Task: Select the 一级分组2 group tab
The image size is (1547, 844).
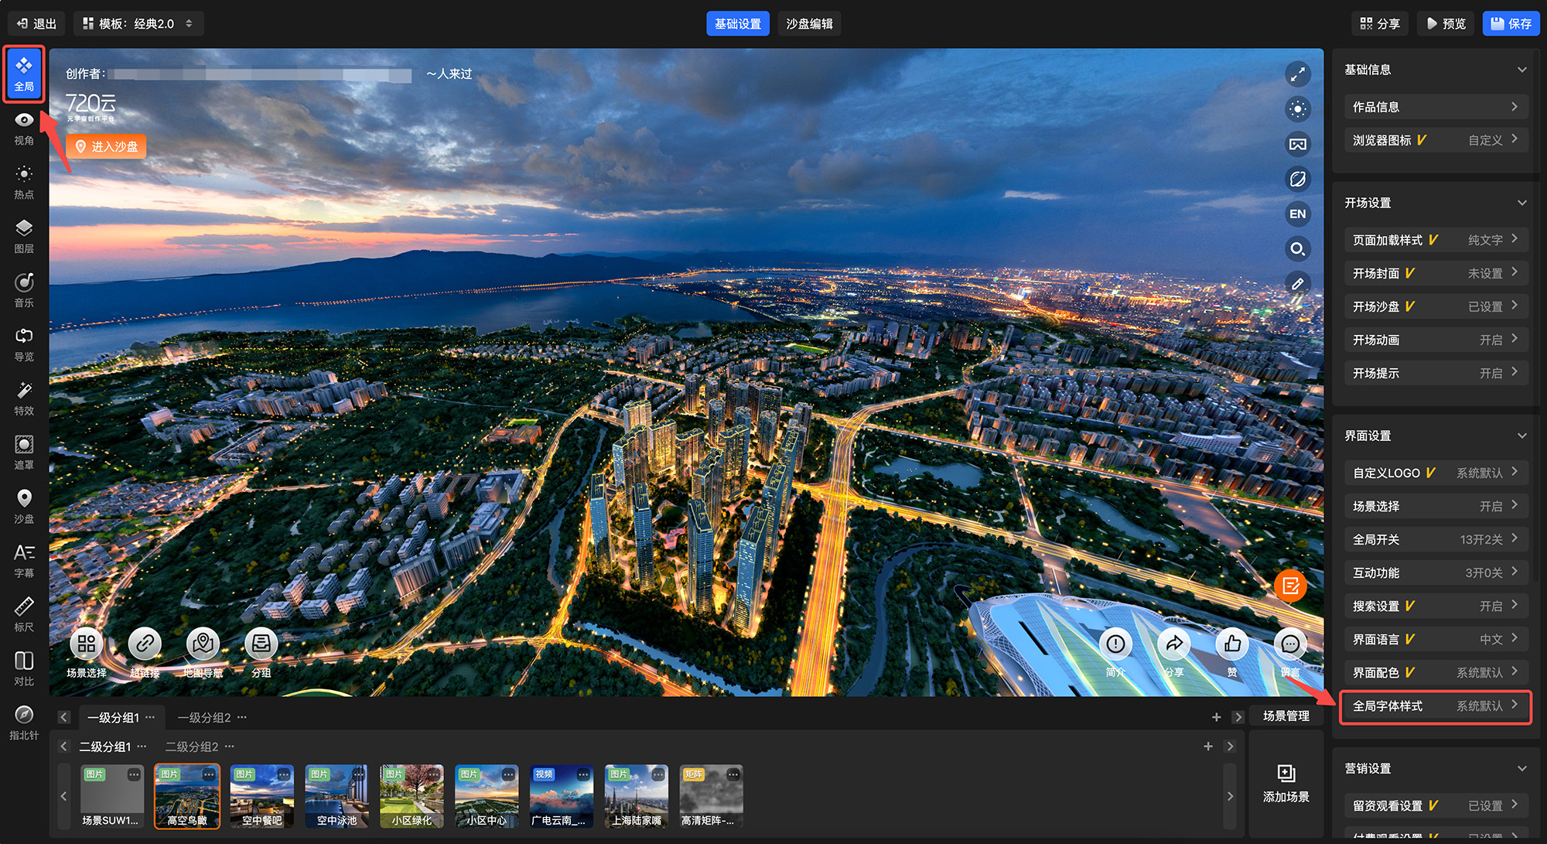Action: pos(204,717)
